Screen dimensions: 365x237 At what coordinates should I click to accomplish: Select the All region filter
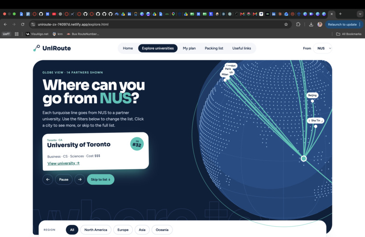72,230
